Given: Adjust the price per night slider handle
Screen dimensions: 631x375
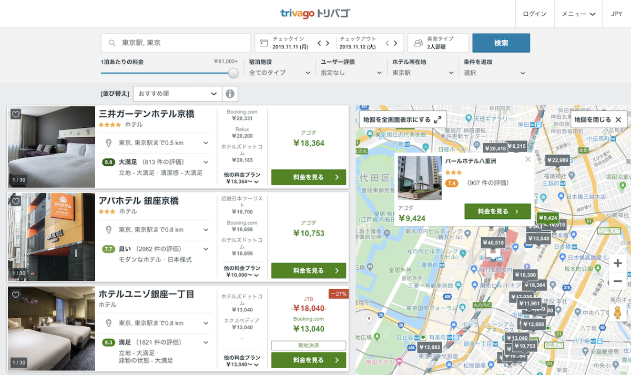Looking at the screenshot, I should coord(233,73).
